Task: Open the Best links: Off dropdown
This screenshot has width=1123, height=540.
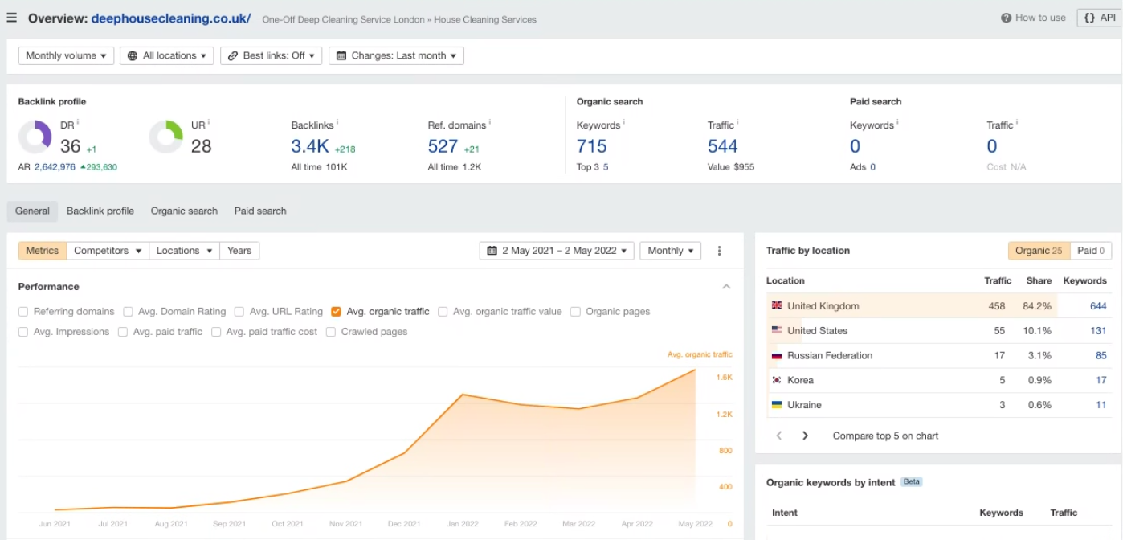Action: pos(272,55)
